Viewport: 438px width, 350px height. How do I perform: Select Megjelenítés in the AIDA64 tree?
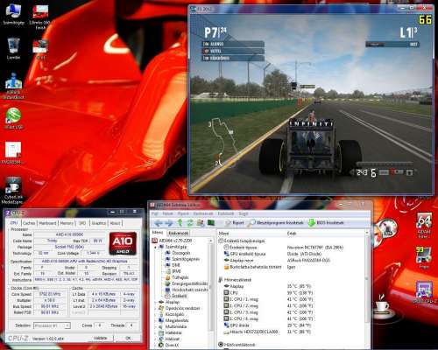pyautogui.click(x=173, y=320)
